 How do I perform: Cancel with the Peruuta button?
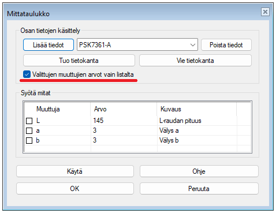[x=199, y=189]
